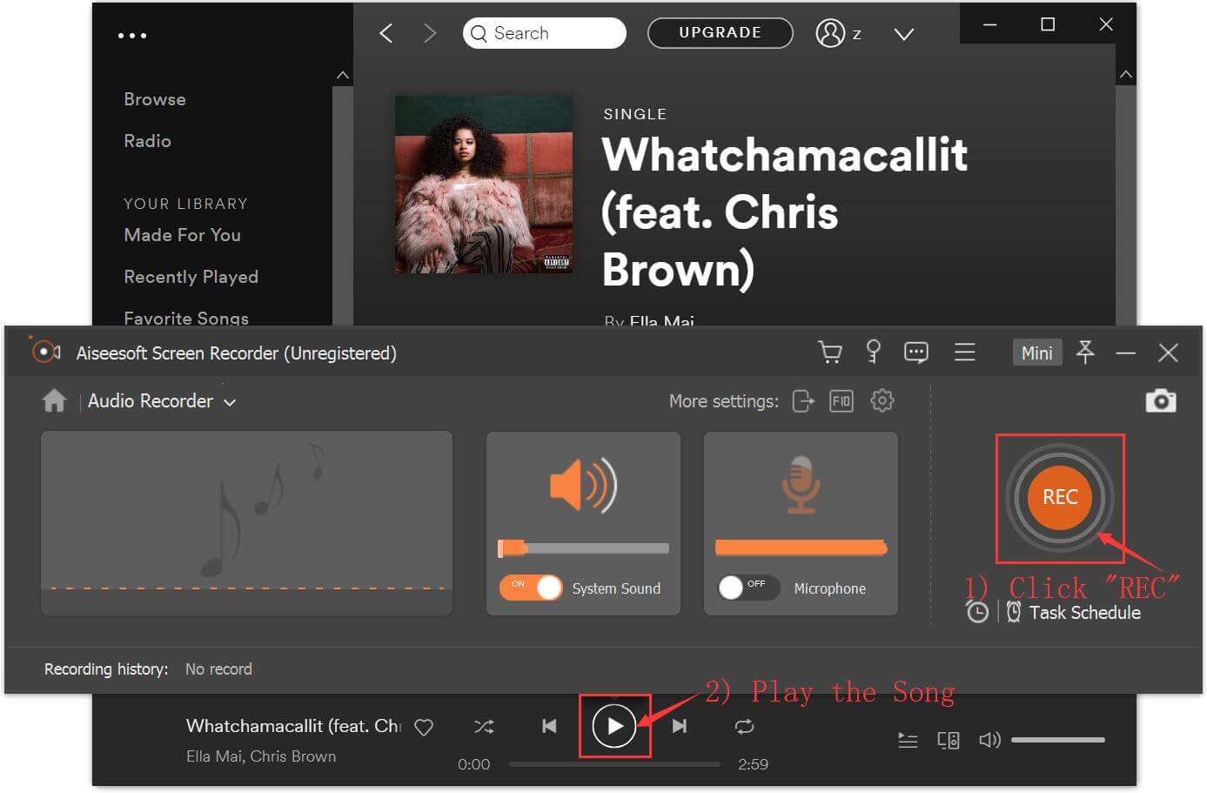The width and height of the screenshot is (1207, 793).
Task: Adjust the System Sound volume slider
Action: click(x=583, y=548)
